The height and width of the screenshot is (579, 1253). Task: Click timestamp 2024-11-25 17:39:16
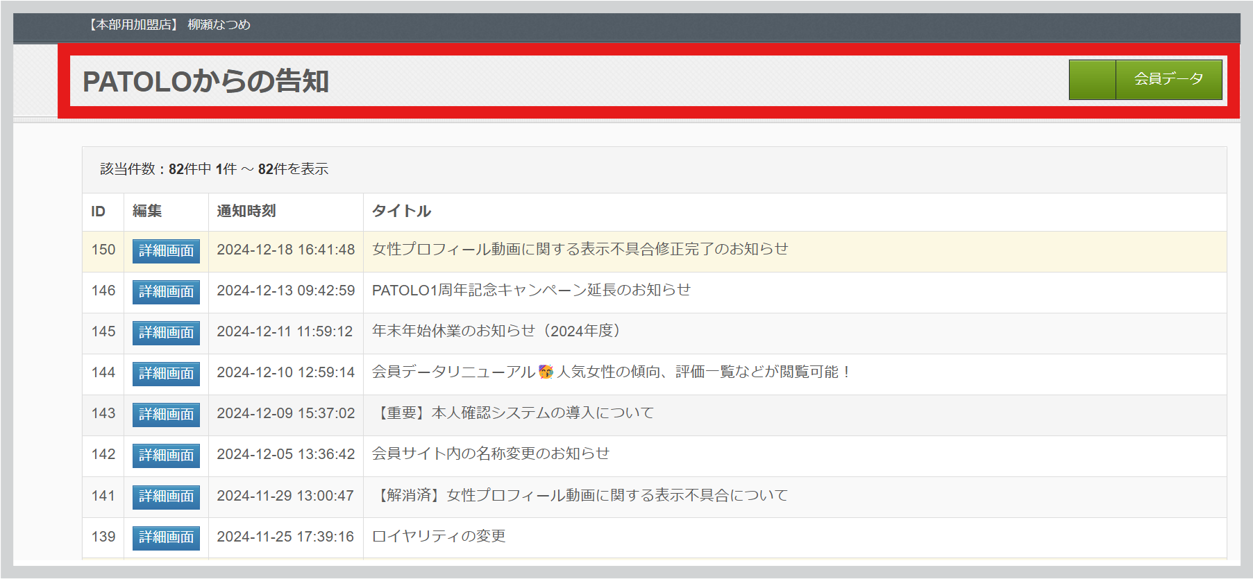pos(285,537)
